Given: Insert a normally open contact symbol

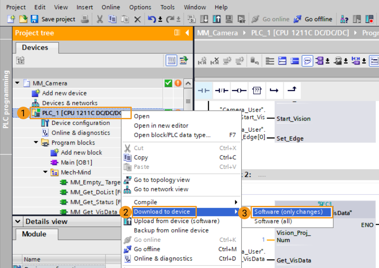Looking at the screenshot, I should pos(203,90).
